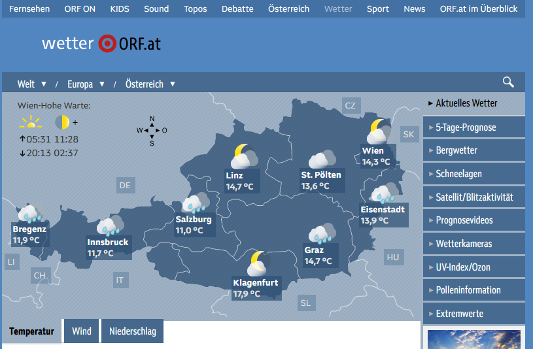Screen dimensions: 533x349
Task: Click the Eisenstadt rain cloud icon
Action: point(385,193)
